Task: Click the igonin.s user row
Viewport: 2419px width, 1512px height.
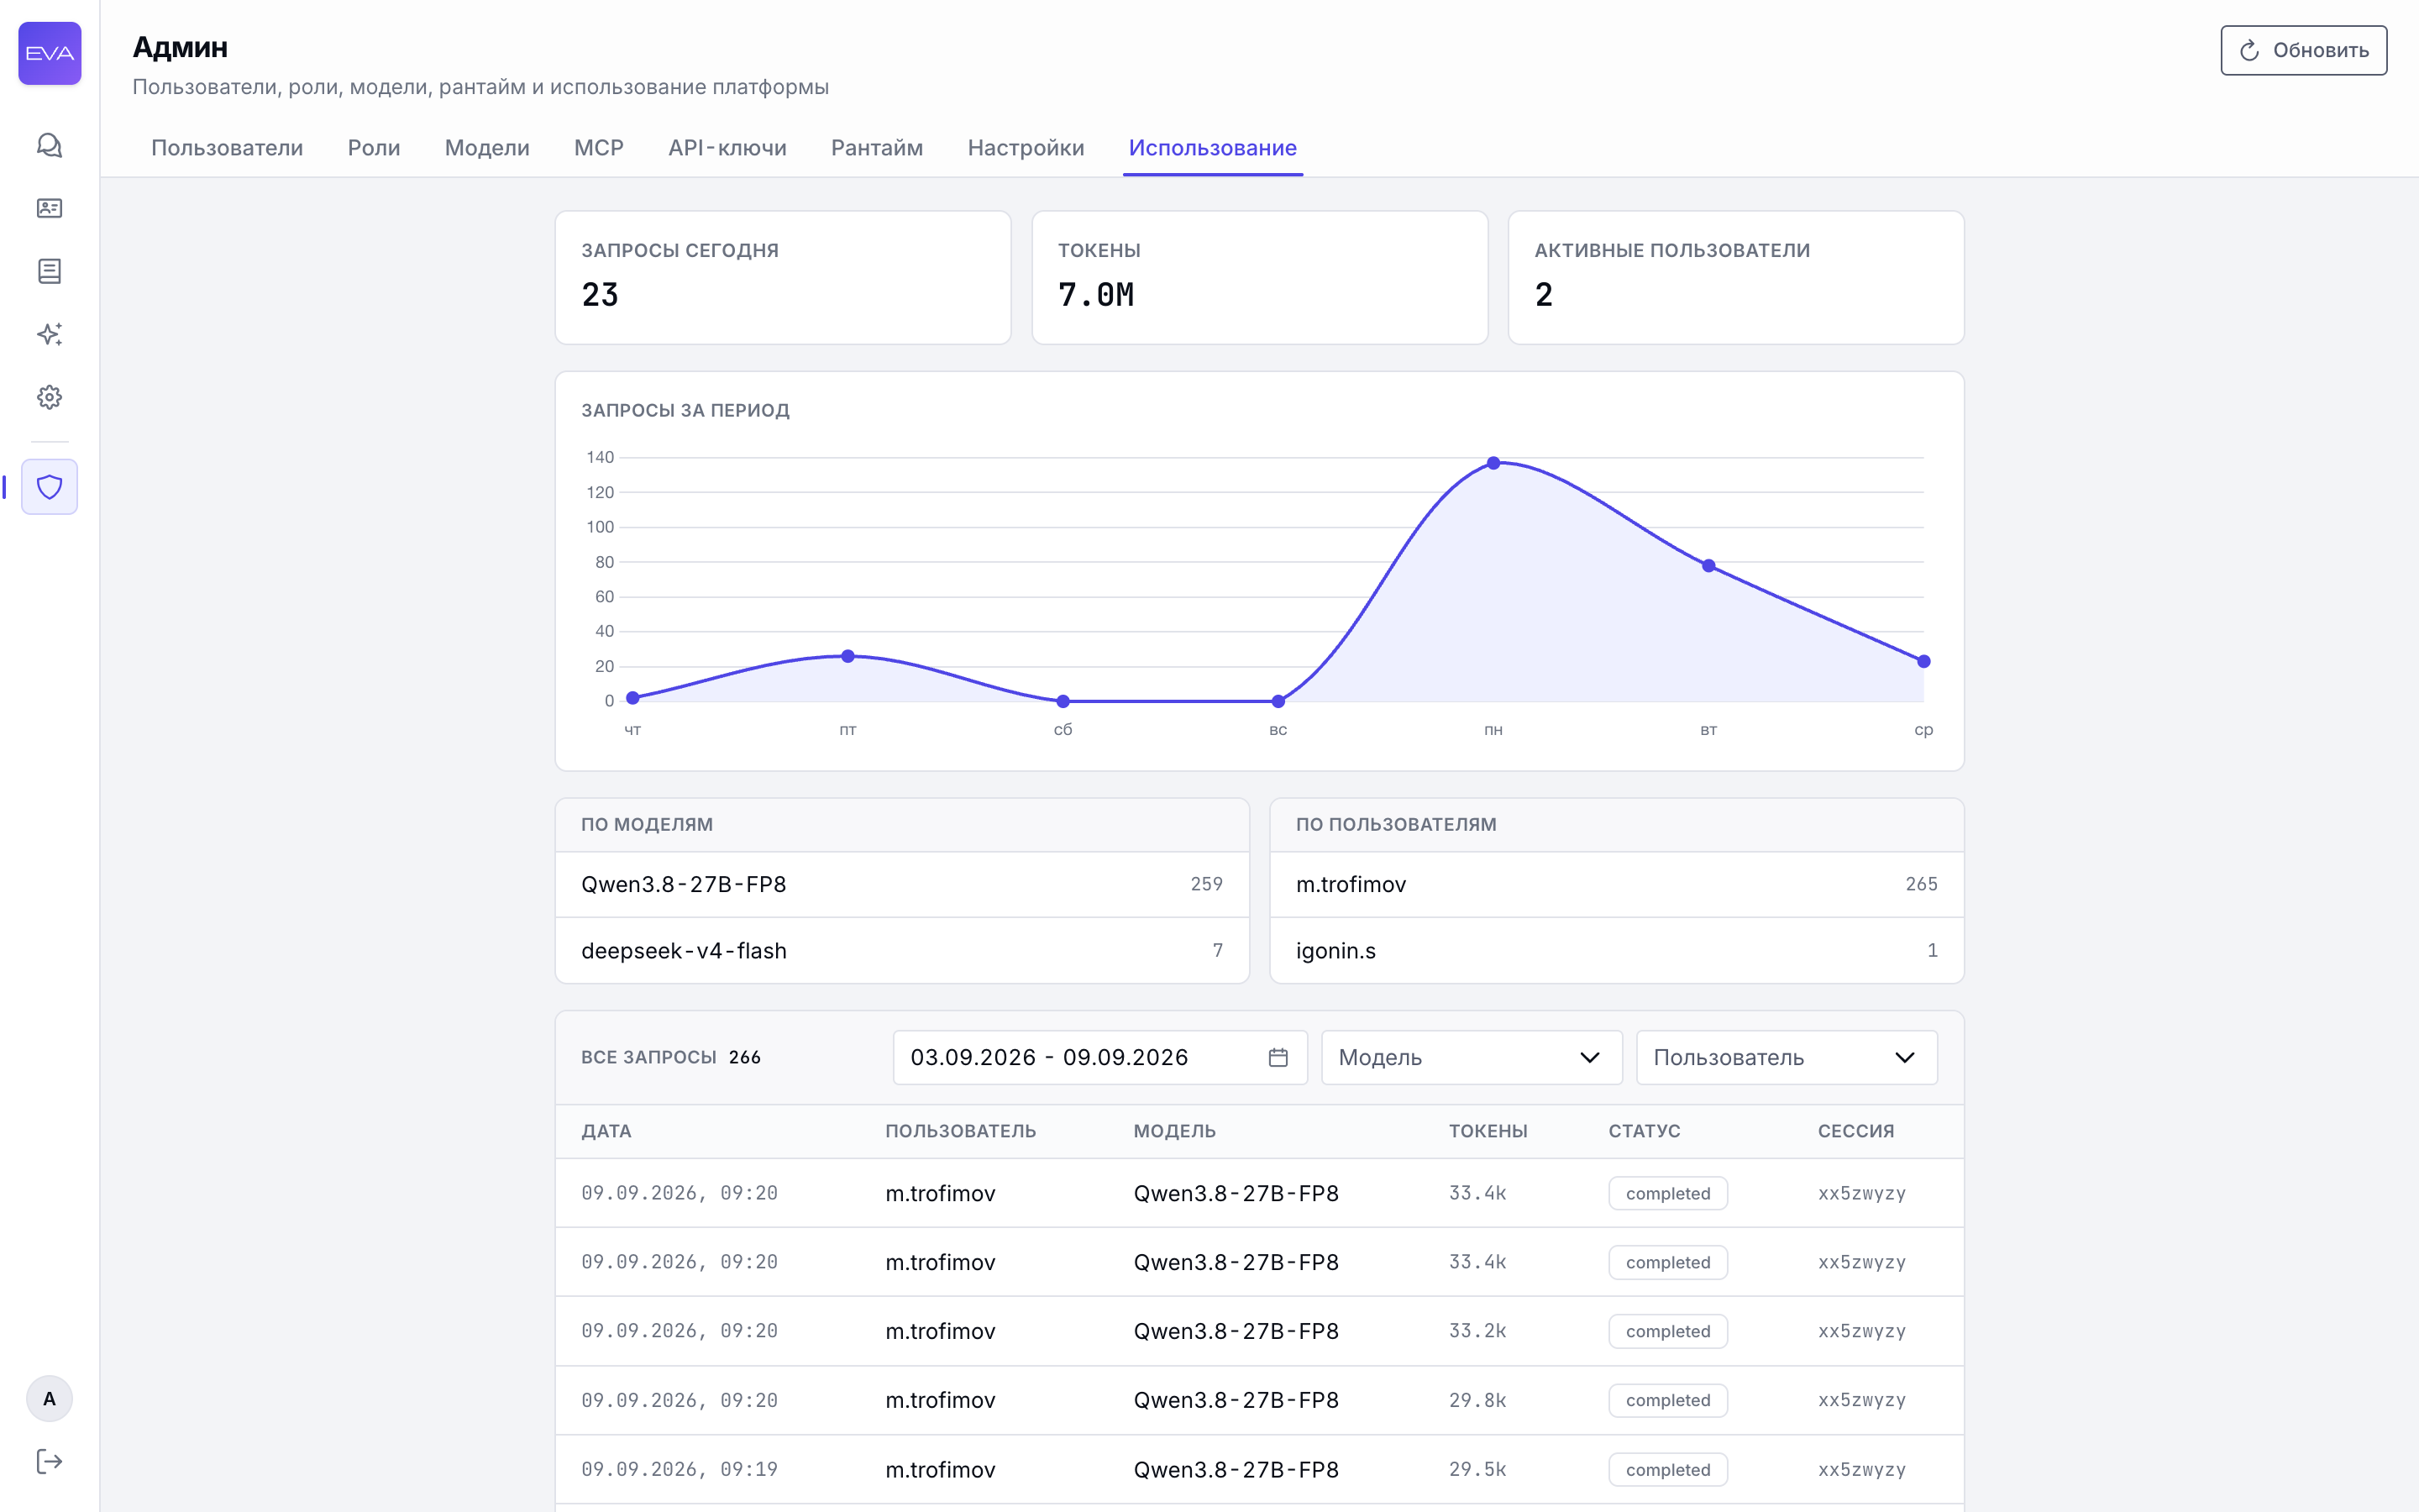Action: [1616, 950]
